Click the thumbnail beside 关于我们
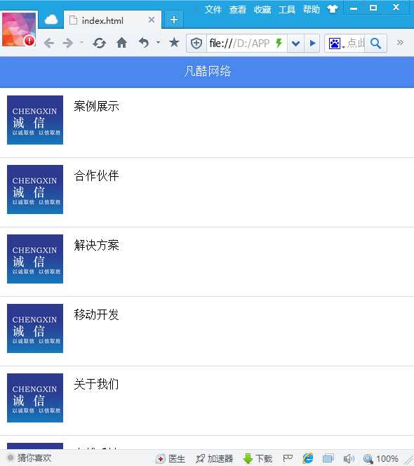414x466 pixels. (x=35, y=398)
